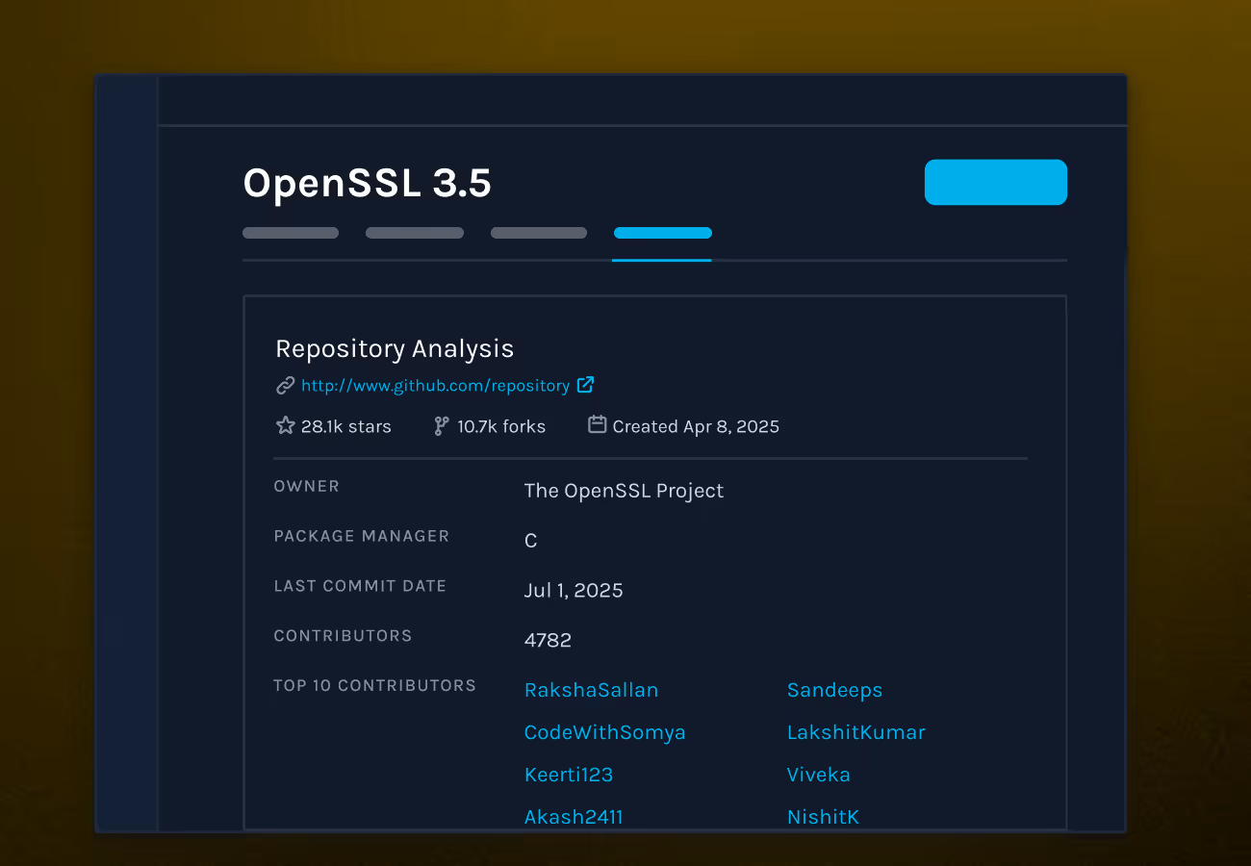Click the 10.7k forks count

[x=501, y=426]
